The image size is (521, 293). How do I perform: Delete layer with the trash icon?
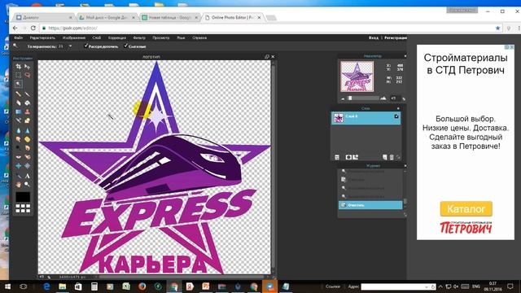click(392, 157)
